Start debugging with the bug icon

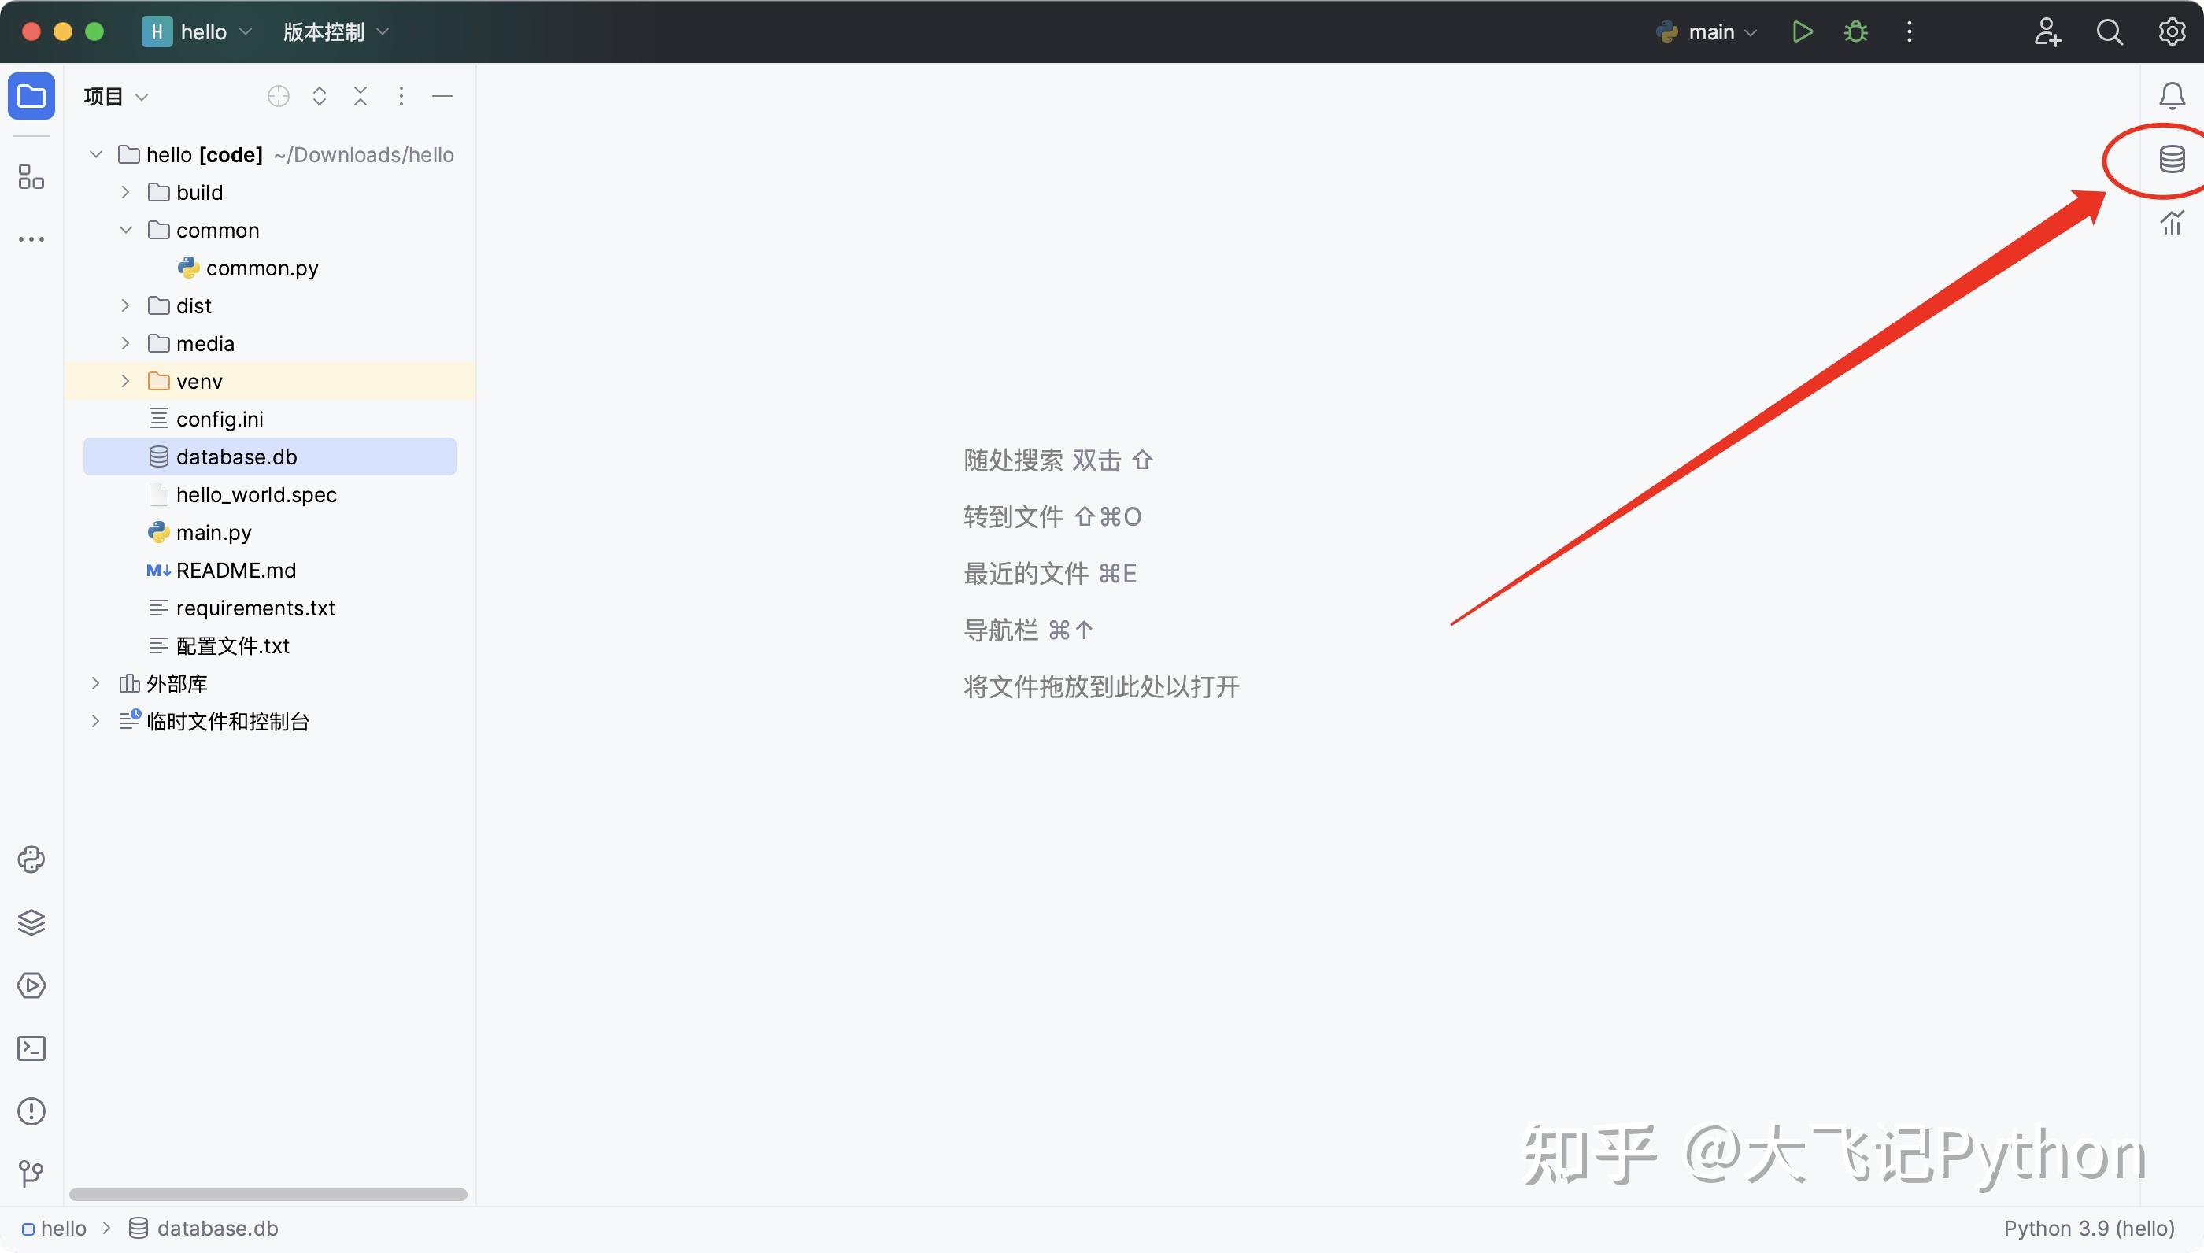[x=1855, y=33]
